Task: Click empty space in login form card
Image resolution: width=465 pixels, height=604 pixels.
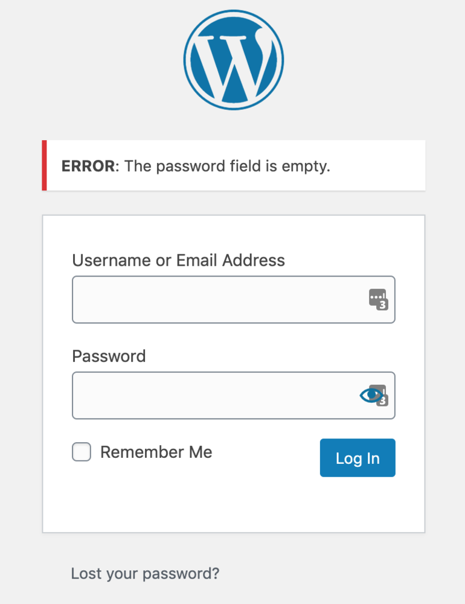Action: tap(234, 504)
